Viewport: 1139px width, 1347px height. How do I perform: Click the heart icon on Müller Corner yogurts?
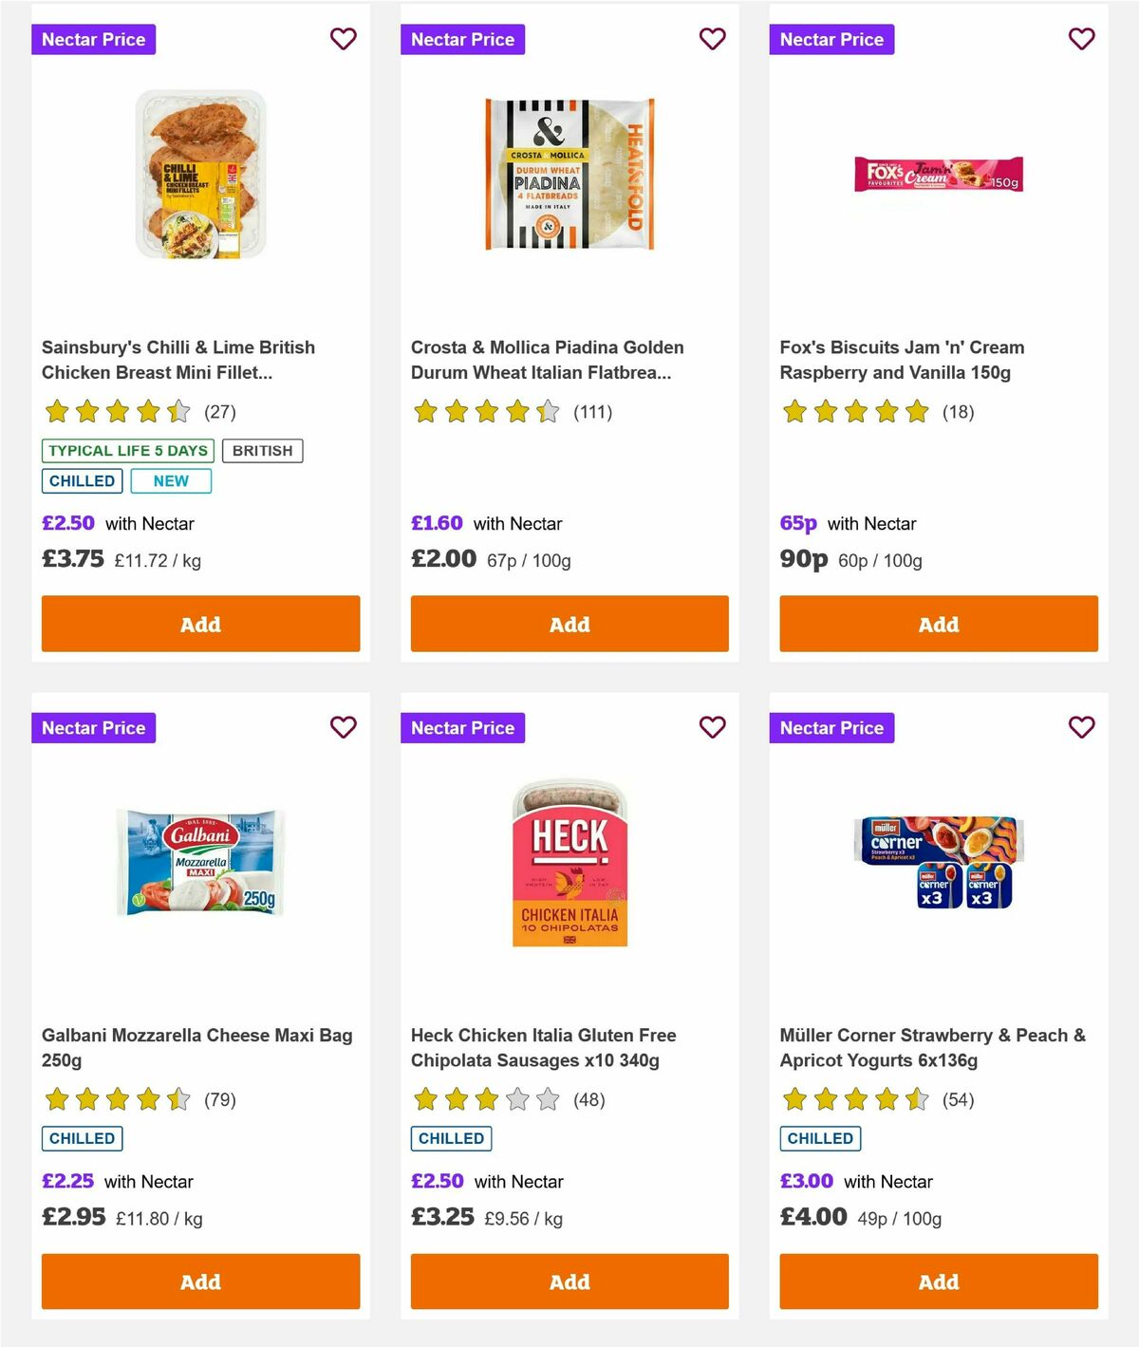pyautogui.click(x=1081, y=727)
